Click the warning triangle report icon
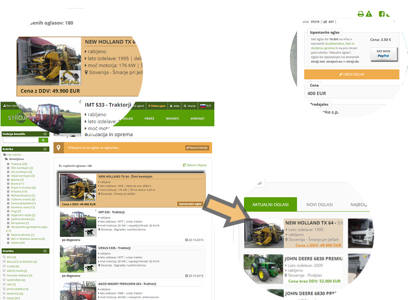408x300 pixels. pos(369,14)
